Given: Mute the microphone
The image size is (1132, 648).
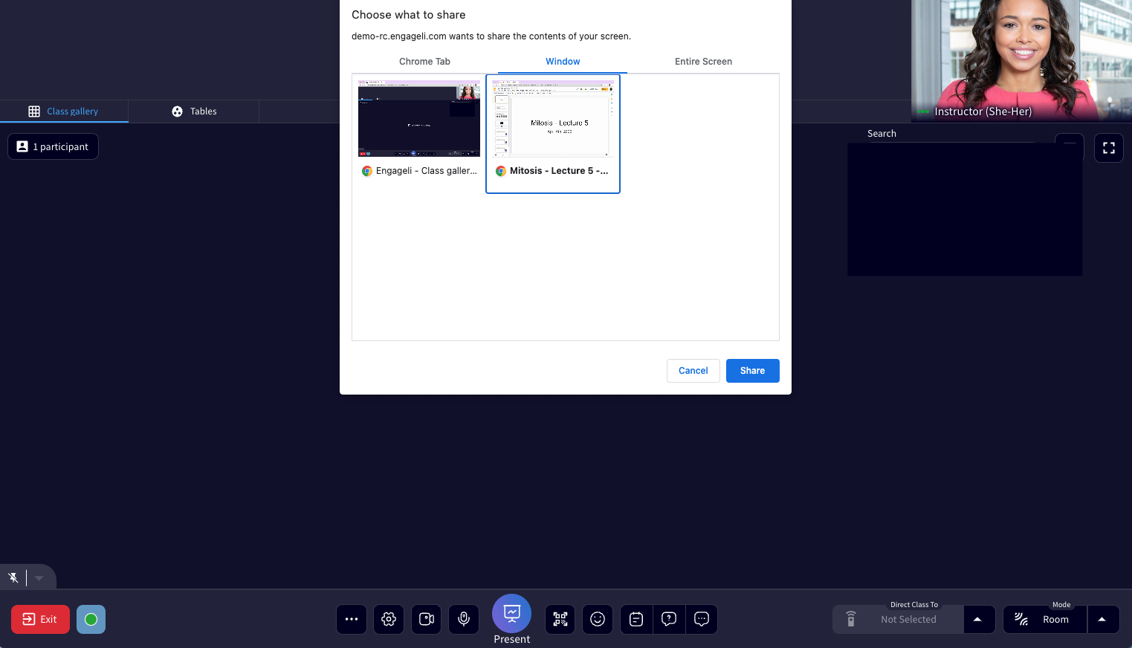Looking at the screenshot, I should click(x=464, y=619).
